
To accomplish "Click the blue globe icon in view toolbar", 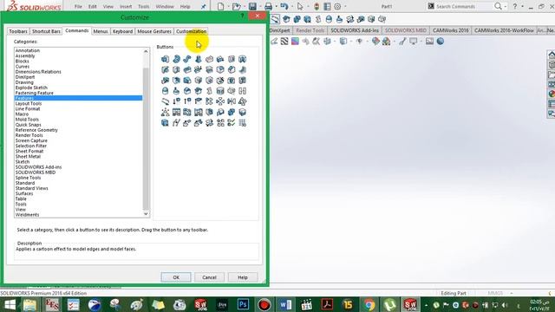I will pyautogui.click(x=441, y=42).
